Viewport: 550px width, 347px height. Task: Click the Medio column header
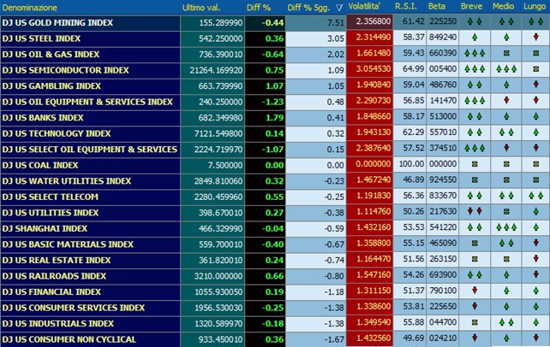[x=503, y=6]
